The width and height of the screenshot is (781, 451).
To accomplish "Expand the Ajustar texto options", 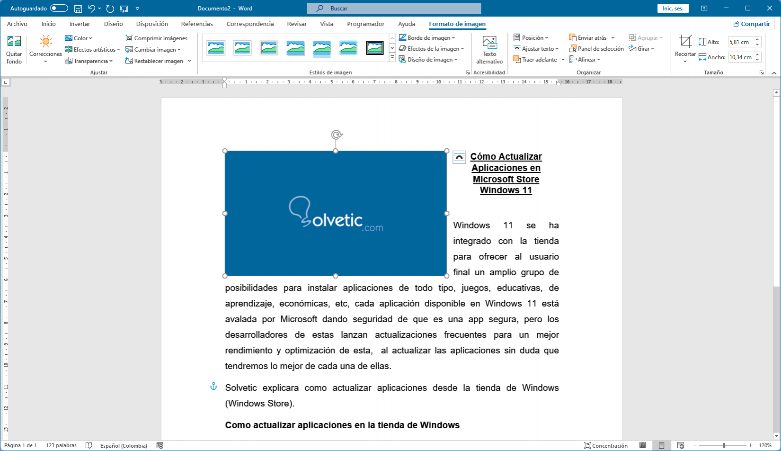I will click(x=536, y=49).
